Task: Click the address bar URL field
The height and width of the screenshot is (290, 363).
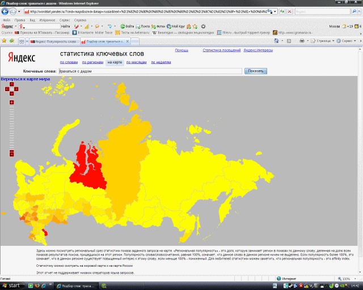Action: 148,11
